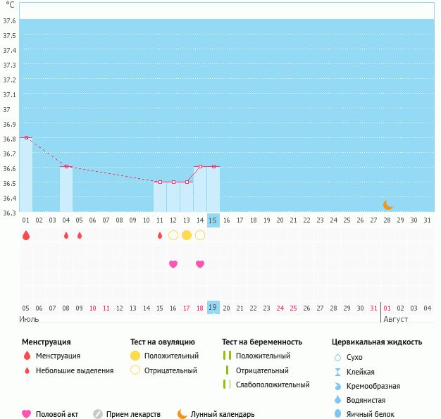441x419 pixels.
Task: Select highlighted calendar date 19
Action: click(213, 308)
